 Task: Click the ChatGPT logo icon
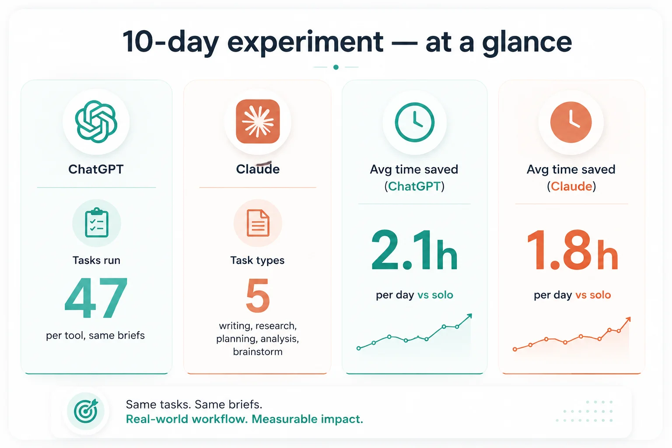point(96,122)
